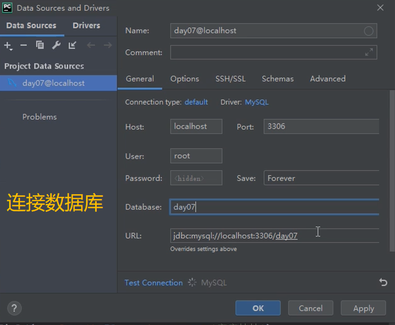Focus the User field containing root
395x325 pixels.
tap(196, 156)
